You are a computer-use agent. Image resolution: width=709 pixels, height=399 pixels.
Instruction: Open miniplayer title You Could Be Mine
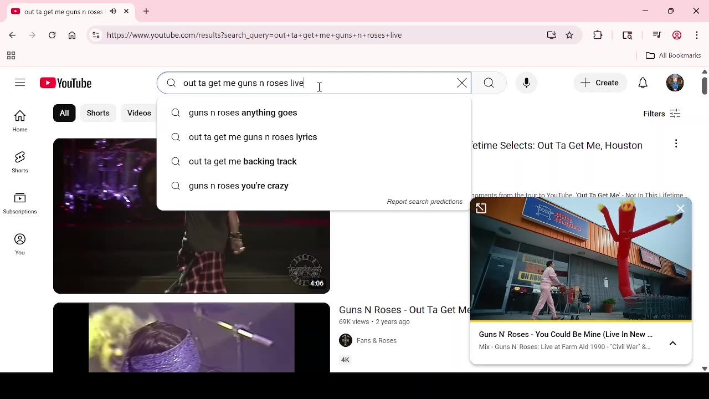tap(566, 335)
